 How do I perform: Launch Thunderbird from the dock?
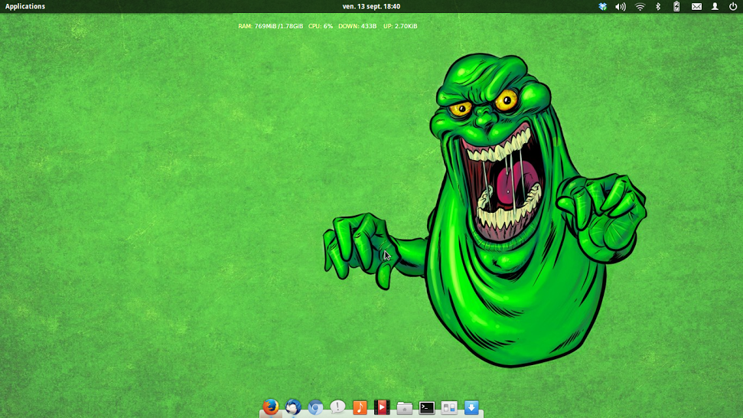coord(293,407)
